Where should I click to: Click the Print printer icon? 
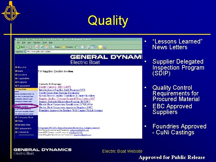pyautogui.click(x=88, y=47)
